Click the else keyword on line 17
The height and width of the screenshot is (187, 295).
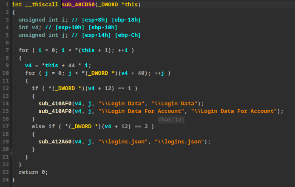(x=38, y=126)
